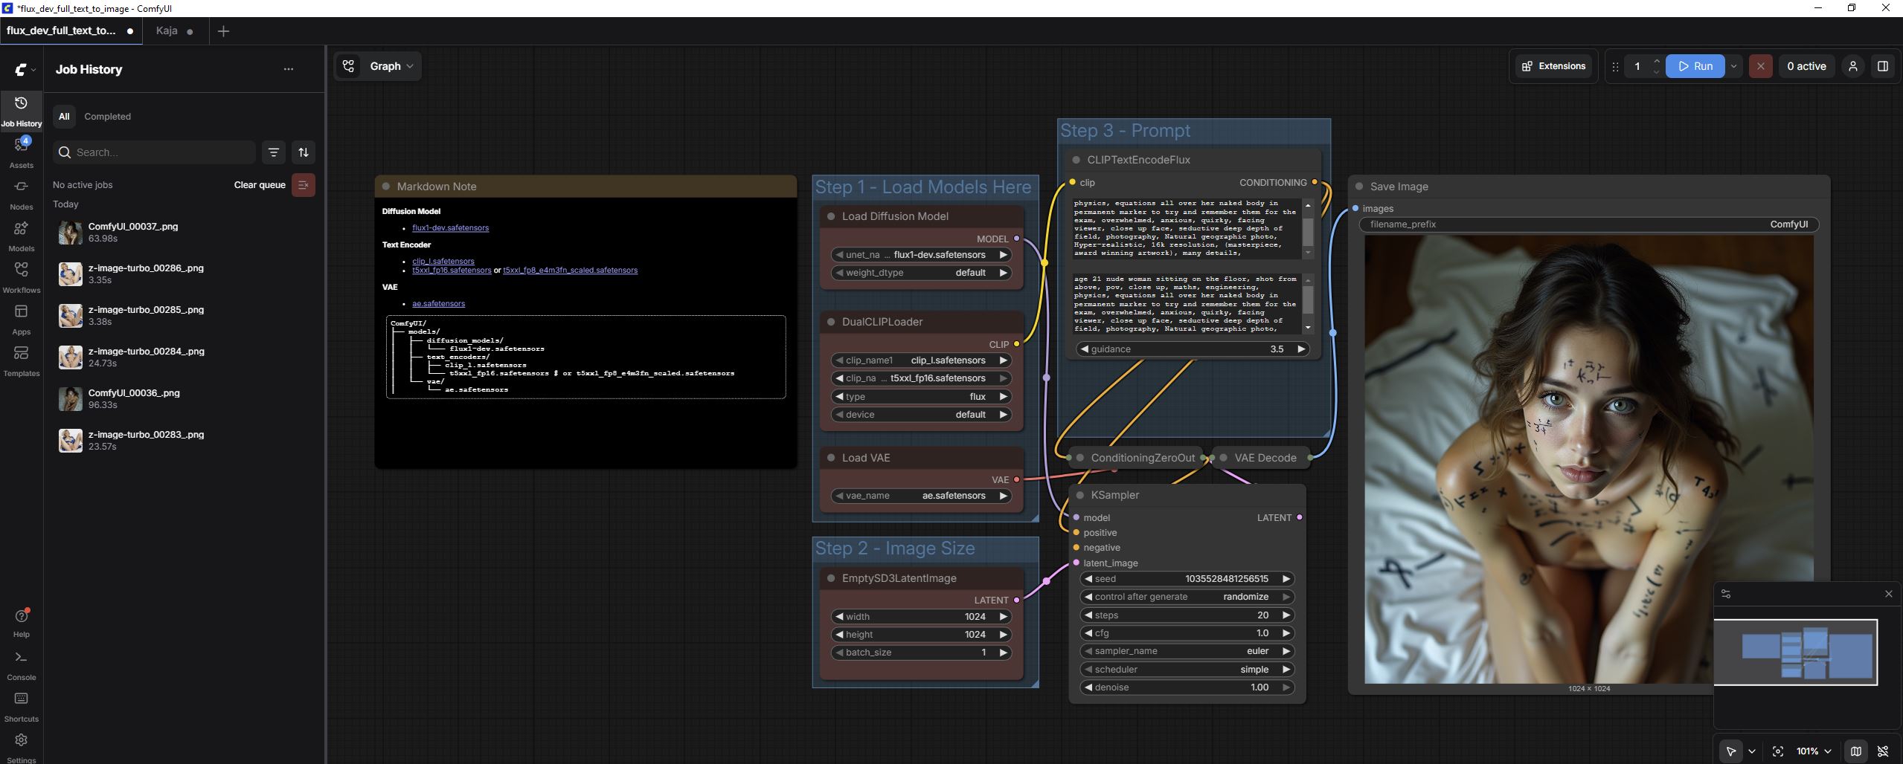Decrease the denoise value
Image resolution: width=1903 pixels, height=764 pixels.
click(1088, 687)
